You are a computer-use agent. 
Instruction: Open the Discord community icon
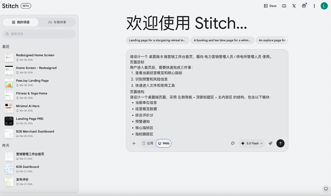[x=284, y=6]
